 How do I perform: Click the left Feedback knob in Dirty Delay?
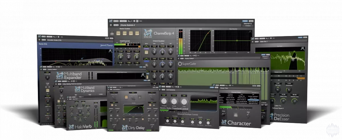pyautogui.click(x=111, y=111)
